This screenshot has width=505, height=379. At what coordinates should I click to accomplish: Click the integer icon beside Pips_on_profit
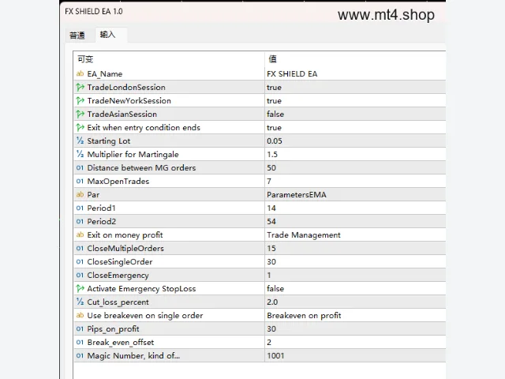pyautogui.click(x=80, y=328)
